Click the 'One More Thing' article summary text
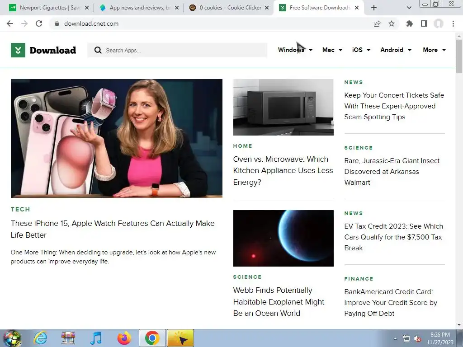The image size is (463, 347). coord(113,257)
